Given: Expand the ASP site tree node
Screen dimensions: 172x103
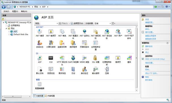Looking at the screenshot, I should point(9,31).
